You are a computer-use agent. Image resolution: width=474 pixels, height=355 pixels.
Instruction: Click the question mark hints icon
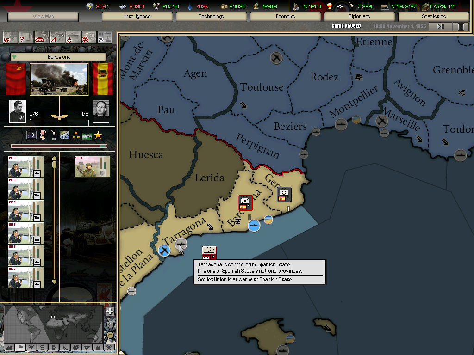click(26, 37)
